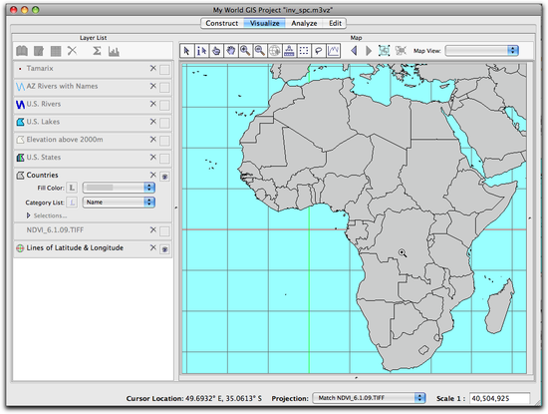Select the pointing-hand link tool
The width and height of the screenshot is (548, 414).
coord(216,51)
